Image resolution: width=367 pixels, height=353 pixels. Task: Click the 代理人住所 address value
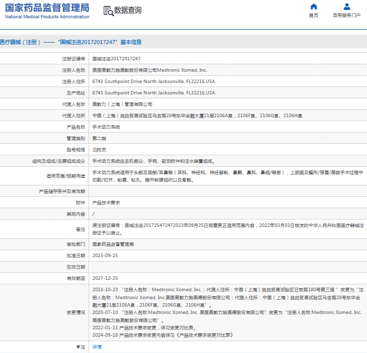click(x=197, y=116)
